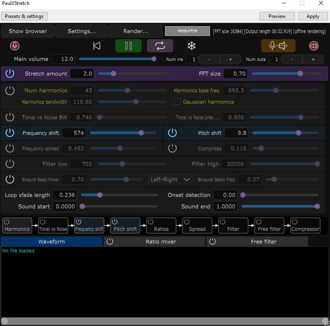Click the Apply button
The image size is (330, 326).
tap(313, 16)
